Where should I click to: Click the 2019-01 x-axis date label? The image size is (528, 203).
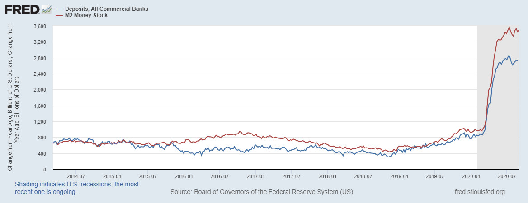point(399,176)
